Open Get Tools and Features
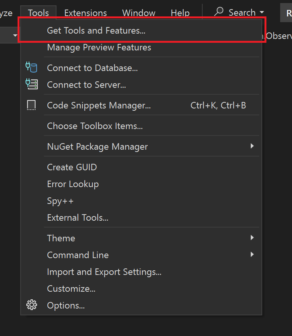292x336 pixels. (141, 31)
